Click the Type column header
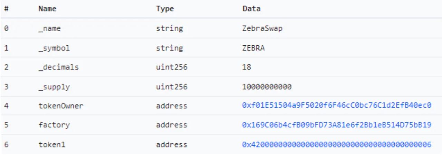This screenshot has width=442, height=155. click(165, 9)
